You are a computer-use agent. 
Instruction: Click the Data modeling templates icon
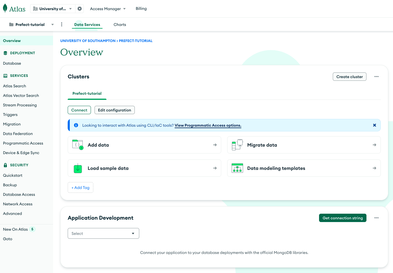237,168
